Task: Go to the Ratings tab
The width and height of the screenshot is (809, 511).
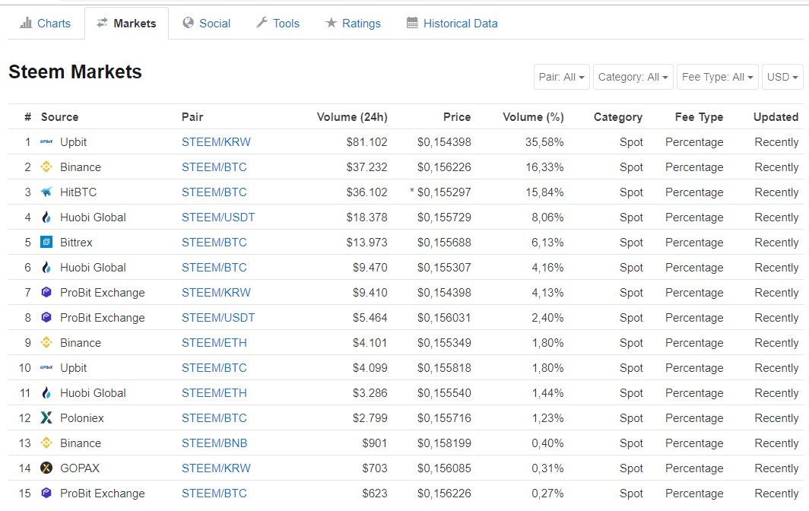Action: (354, 24)
